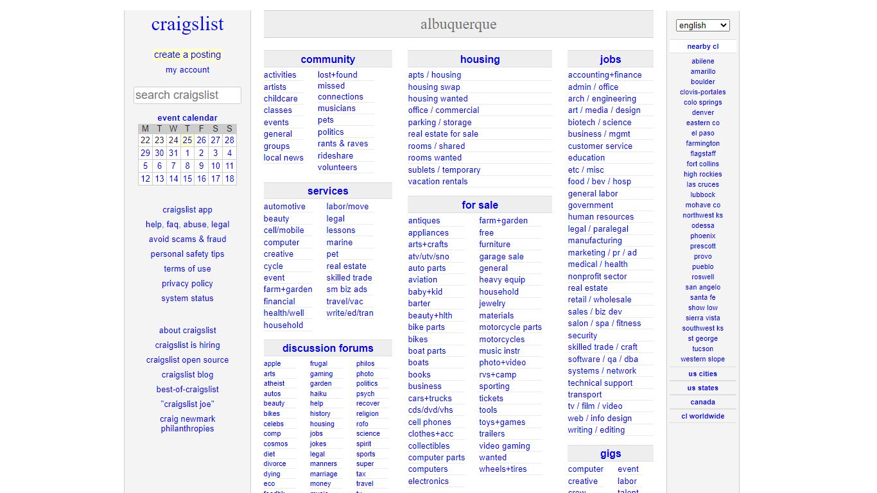Expand the cl worldwide section

[x=702, y=416]
